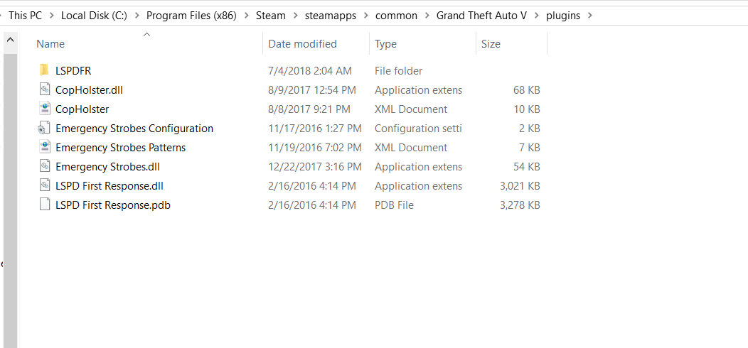The height and width of the screenshot is (348, 748).
Task: Sort by the Date modified column
Action: (302, 44)
